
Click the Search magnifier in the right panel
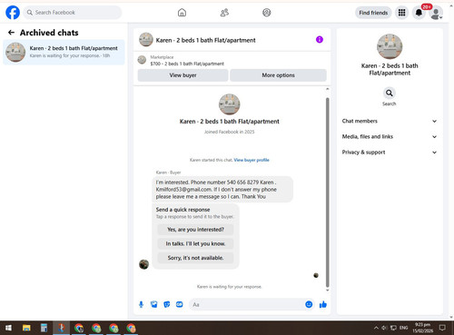[390, 93]
